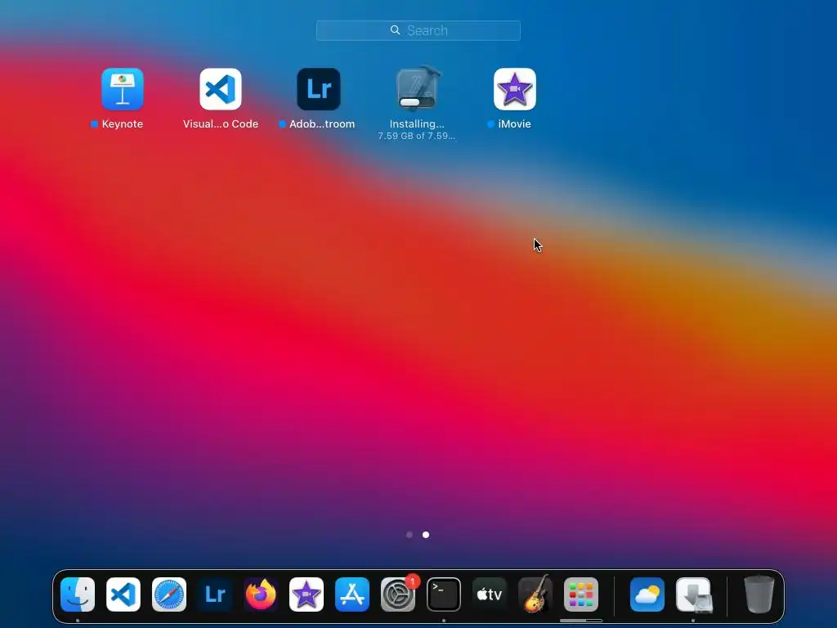
Task: Launch Safari from the Dock
Action: point(169,594)
